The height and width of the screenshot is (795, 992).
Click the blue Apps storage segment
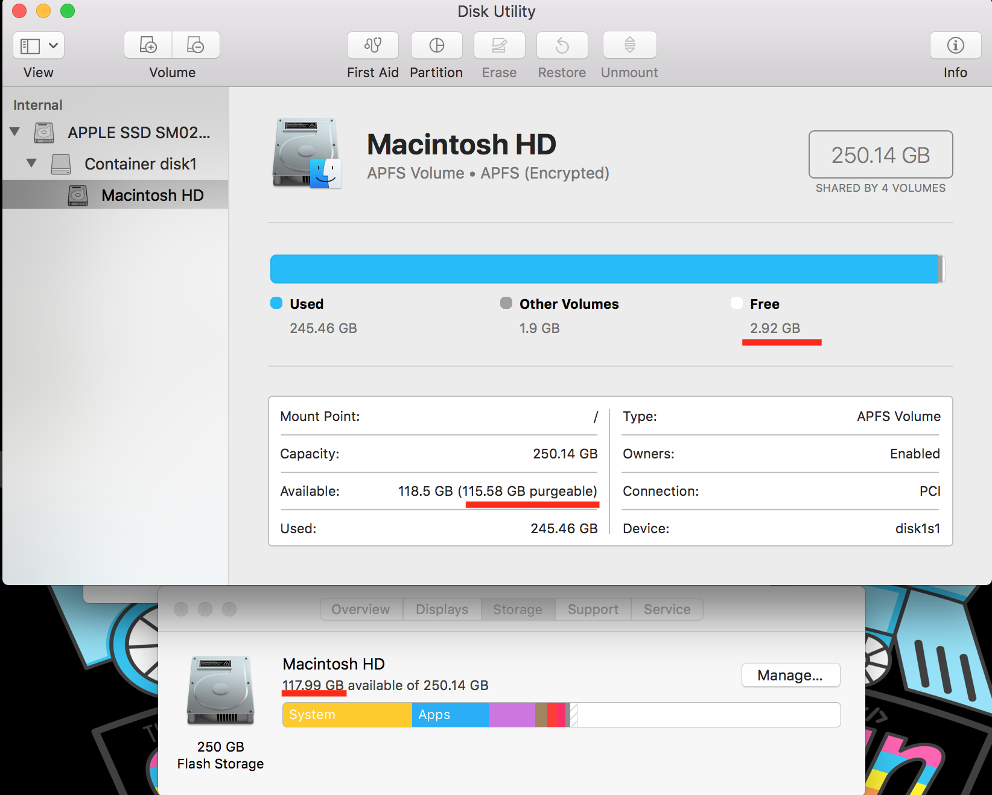pyautogui.click(x=451, y=715)
